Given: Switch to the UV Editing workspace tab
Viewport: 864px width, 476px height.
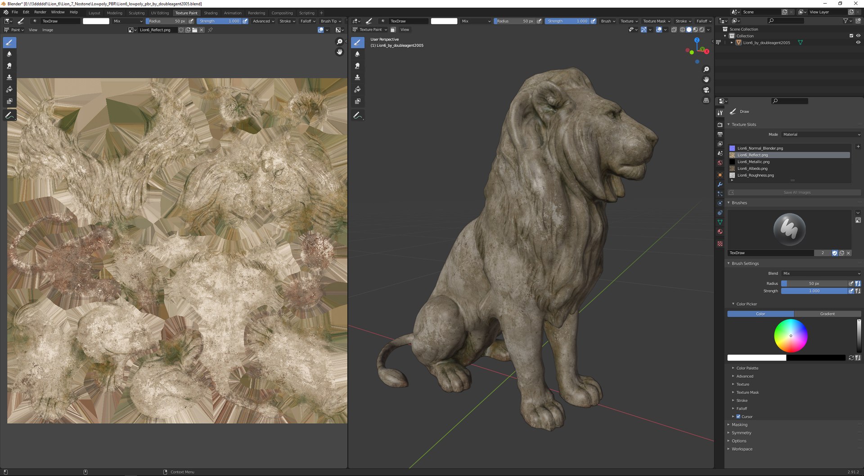Looking at the screenshot, I should pyautogui.click(x=160, y=13).
